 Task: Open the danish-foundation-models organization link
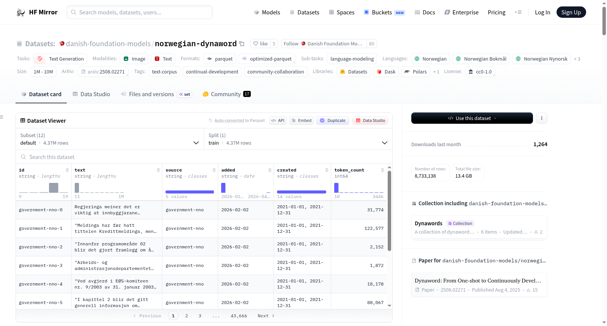(x=108, y=44)
